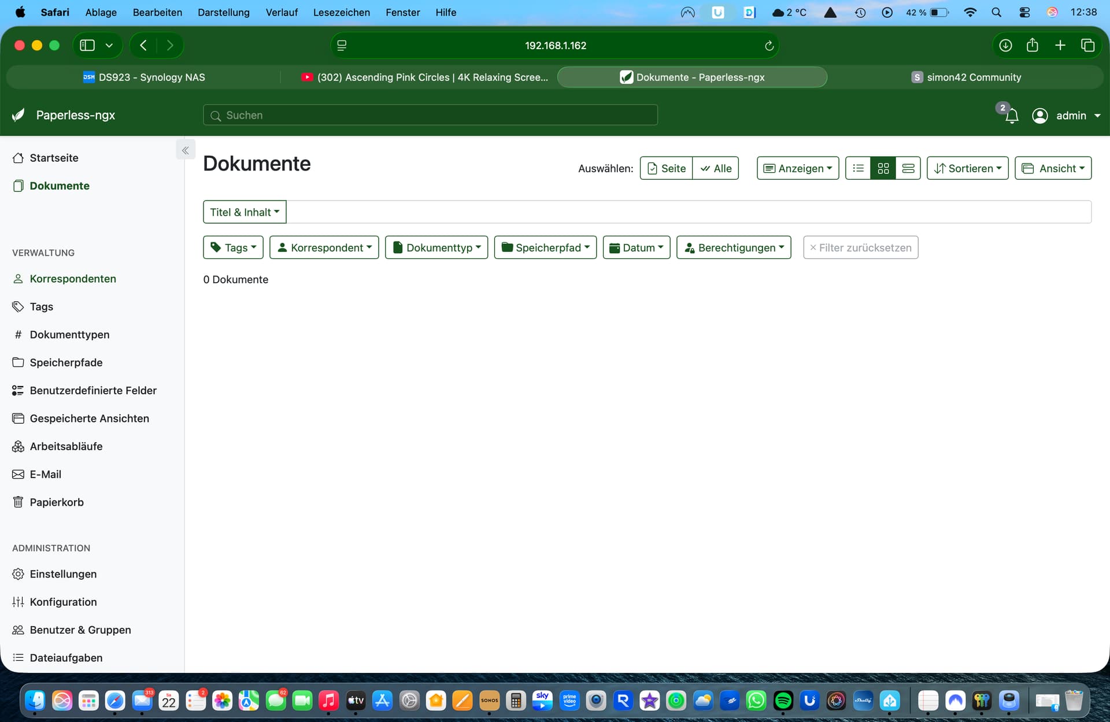
Task: Open the notifications bell icon
Action: [x=1011, y=116]
